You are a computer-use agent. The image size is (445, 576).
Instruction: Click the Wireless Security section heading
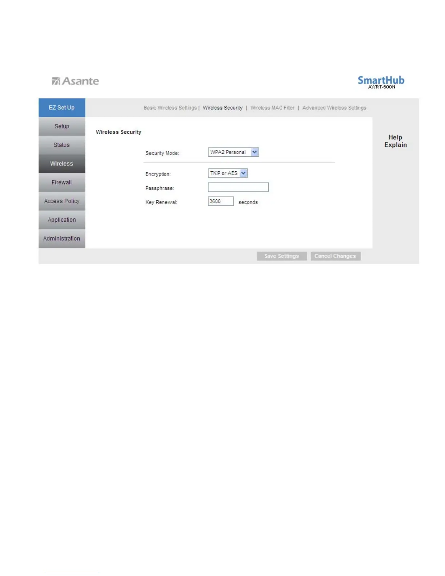(119, 132)
